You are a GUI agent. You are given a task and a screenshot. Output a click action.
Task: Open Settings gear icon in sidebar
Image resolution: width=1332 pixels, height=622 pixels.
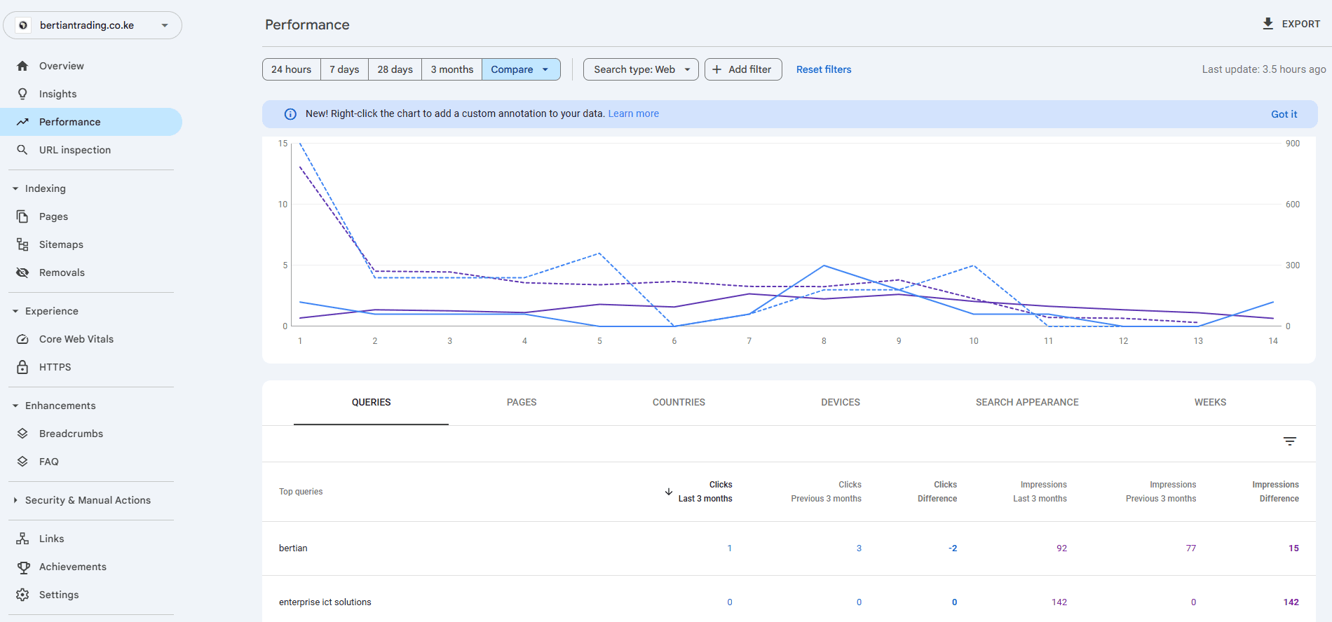coord(22,595)
